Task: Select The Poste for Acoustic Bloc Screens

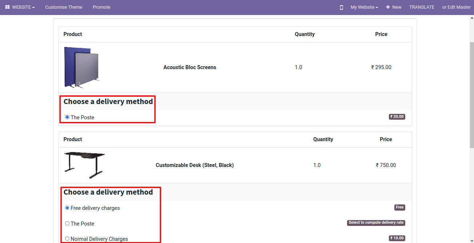Action: click(x=67, y=117)
